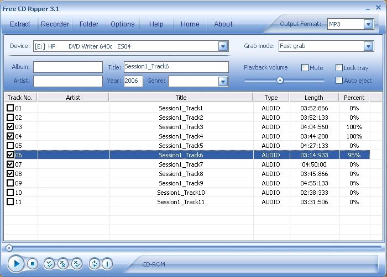Screen dimensions: 387x277
Task: Open the Device drive dropdown
Action: [223, 46]
